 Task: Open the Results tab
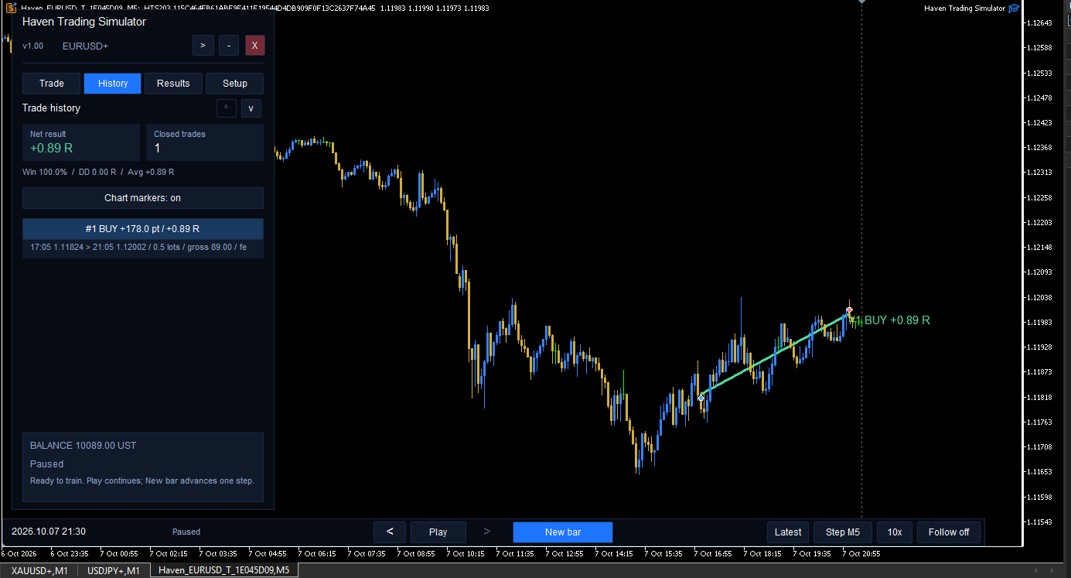(173, 84)
